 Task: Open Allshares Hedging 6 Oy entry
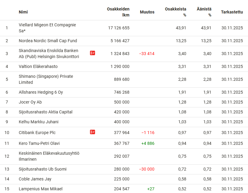[x=41, y=92]
